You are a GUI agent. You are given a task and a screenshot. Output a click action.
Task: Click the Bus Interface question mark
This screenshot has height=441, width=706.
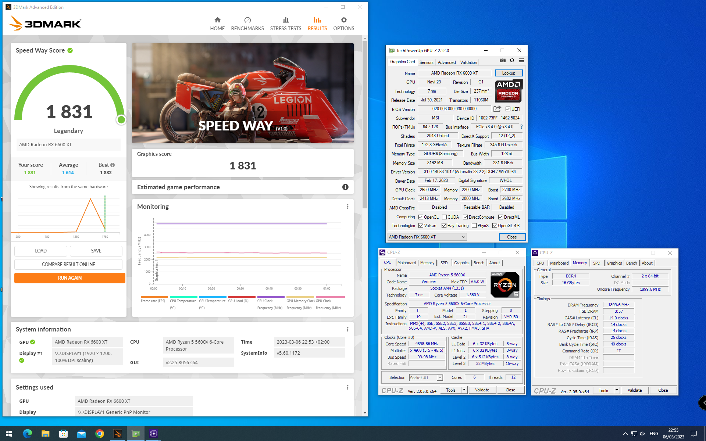click(521, 127)
